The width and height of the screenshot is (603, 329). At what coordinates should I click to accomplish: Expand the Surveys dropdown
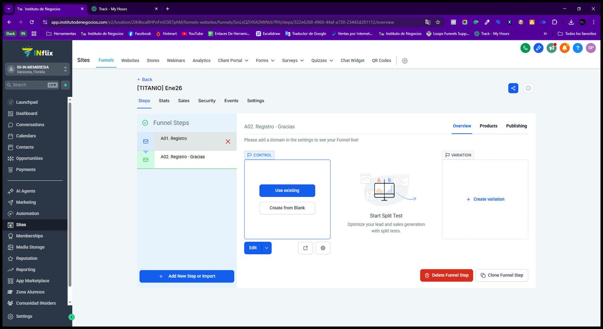(293, 60)
